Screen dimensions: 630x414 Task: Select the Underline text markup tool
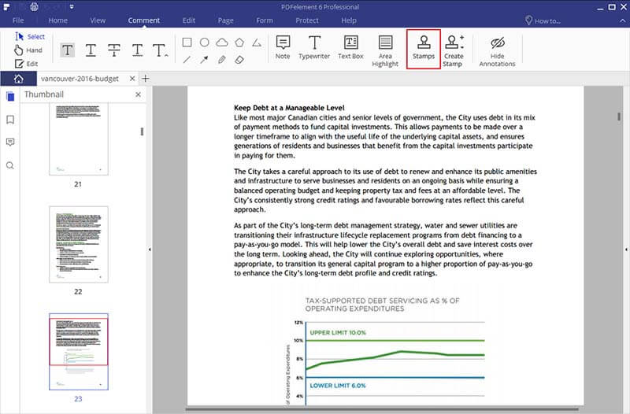(x=91, y=50)
